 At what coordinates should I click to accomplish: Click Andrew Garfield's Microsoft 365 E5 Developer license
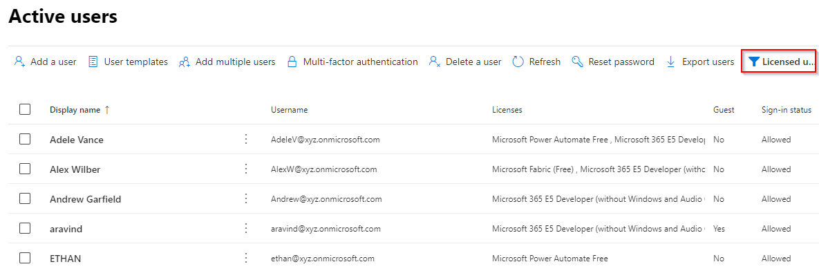pos(599,200)
